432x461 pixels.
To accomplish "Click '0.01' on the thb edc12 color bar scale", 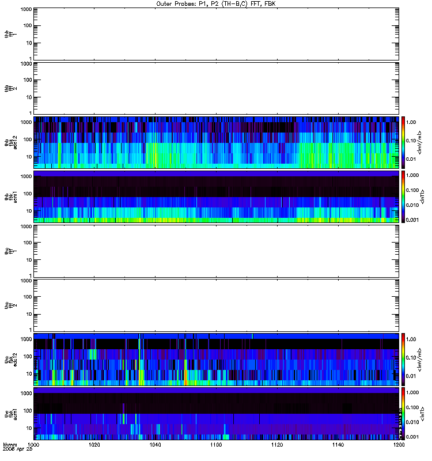I will [x=411, y=159].
